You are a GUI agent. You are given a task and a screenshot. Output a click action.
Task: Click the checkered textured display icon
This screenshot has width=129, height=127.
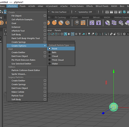76,34
